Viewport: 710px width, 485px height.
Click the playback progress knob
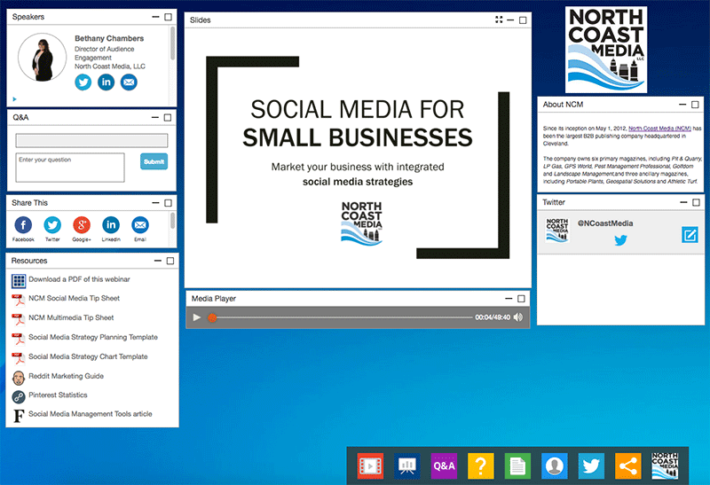[212, 317]
